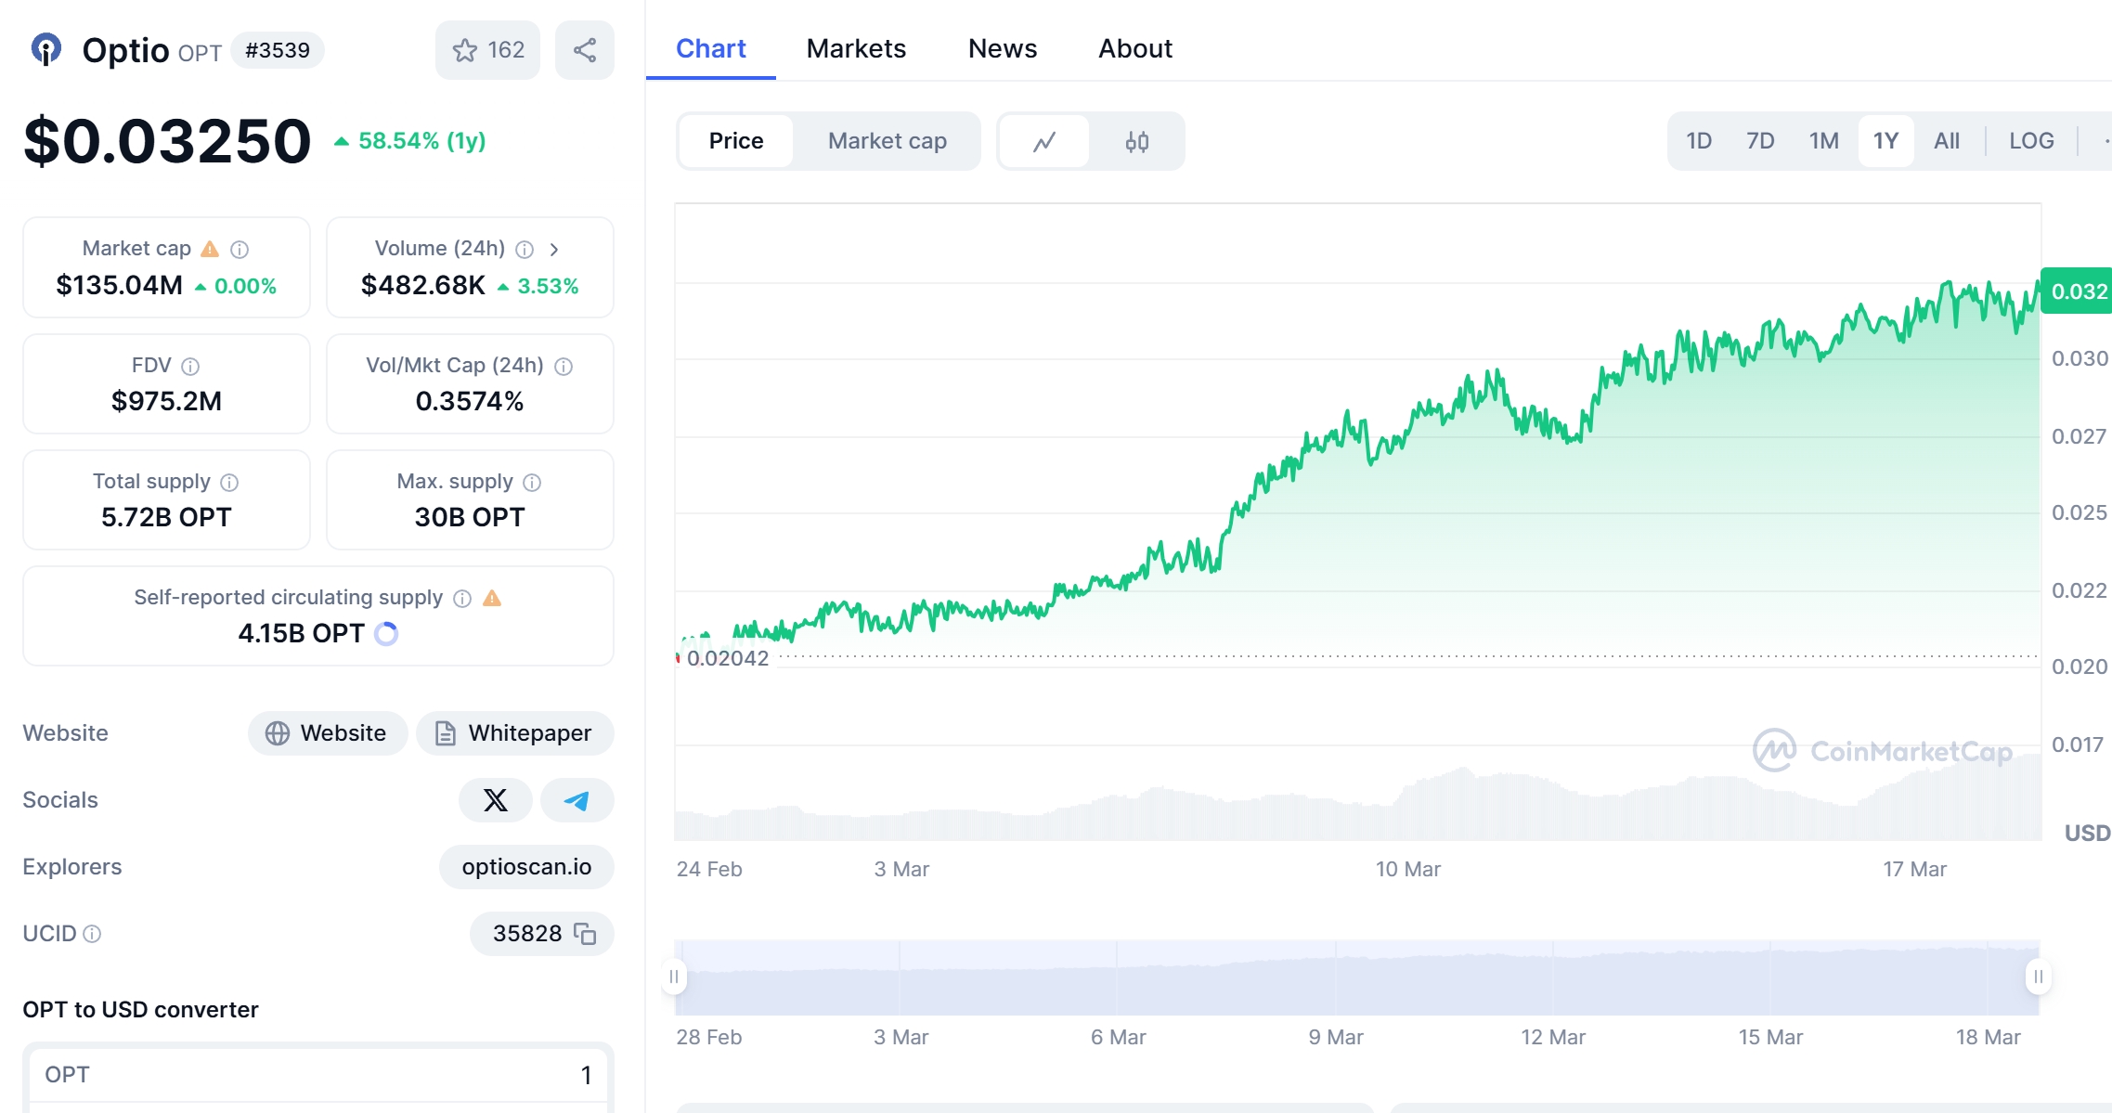The width and height of the screenshot is (2112, 1113).
Task: Open the About tab
Action: coord(1135,48)
